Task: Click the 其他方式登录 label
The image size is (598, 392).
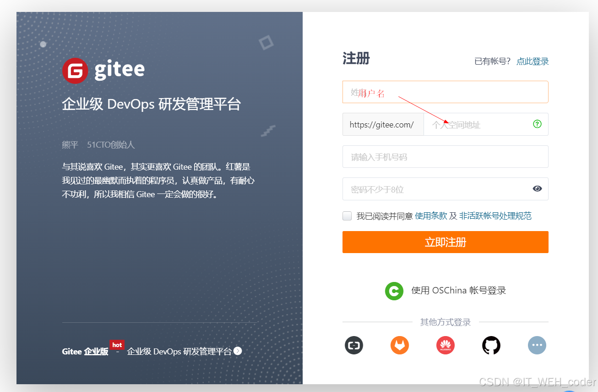Action: [445, 322]
